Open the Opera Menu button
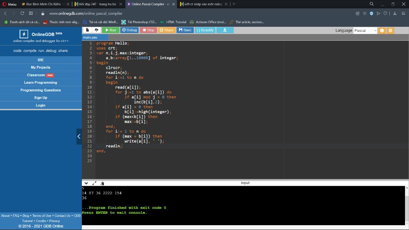The image size is (409, 230). 10,4
